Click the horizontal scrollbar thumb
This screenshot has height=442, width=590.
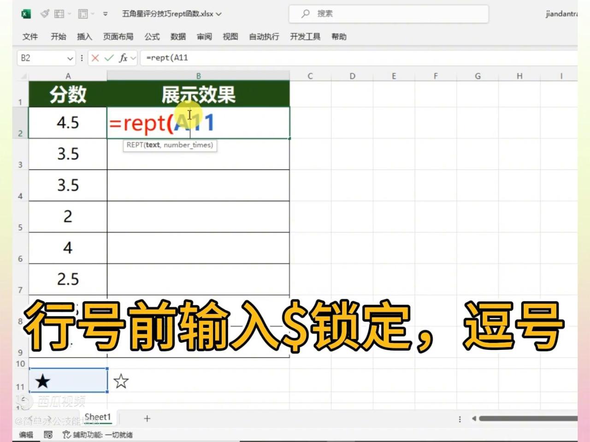[528, 419]
